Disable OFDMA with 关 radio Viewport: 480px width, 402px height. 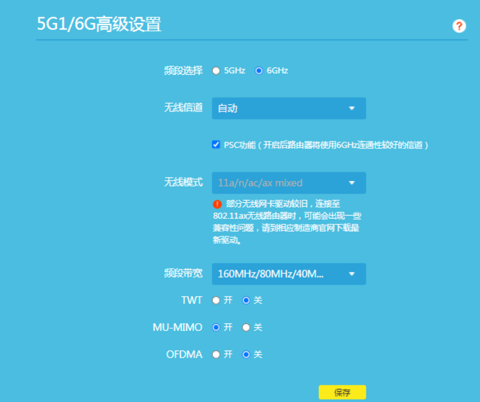pos(246,354)
